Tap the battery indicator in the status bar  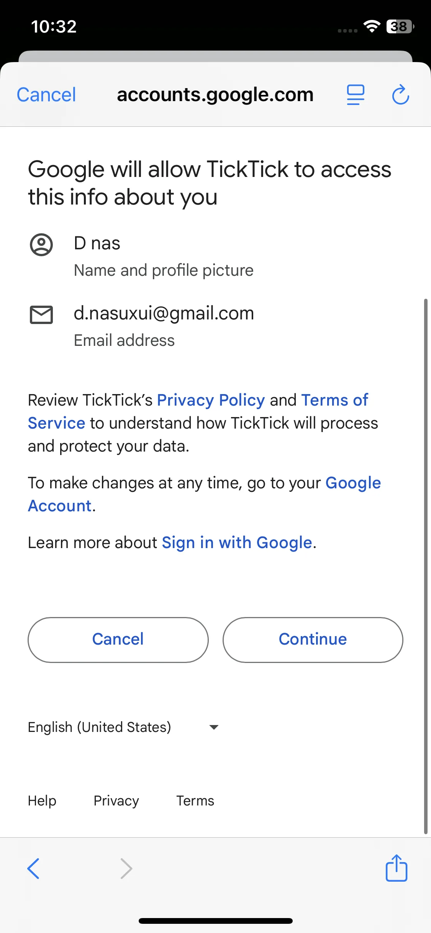(x=400, y=26)
